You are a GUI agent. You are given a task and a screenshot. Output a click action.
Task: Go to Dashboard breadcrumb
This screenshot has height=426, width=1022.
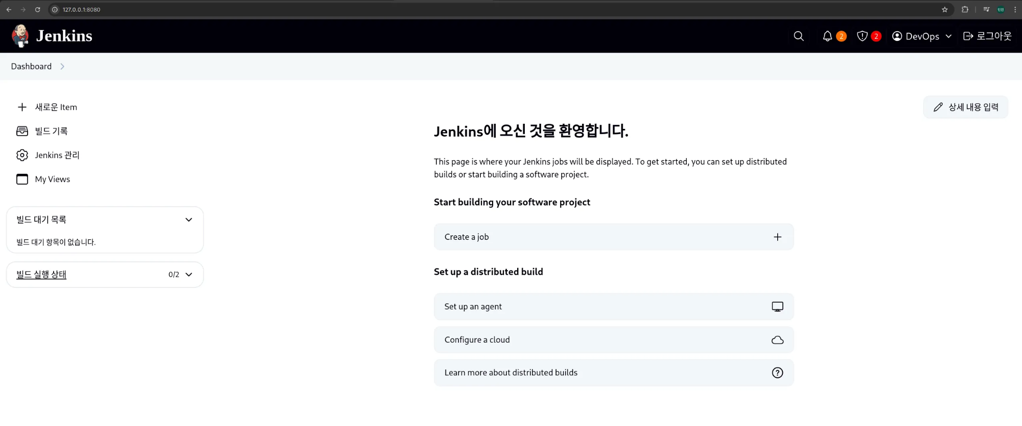(x=31, y=66)
